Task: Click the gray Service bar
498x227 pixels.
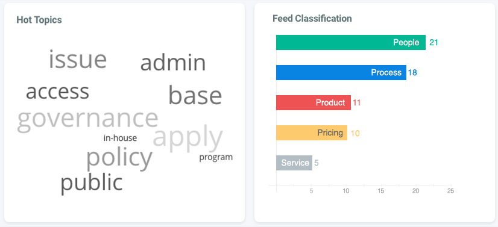Action: (294, 163)
